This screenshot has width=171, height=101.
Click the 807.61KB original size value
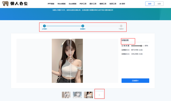[135, 50]
